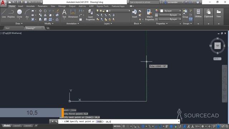229x129 pixels.
Task: Select the Line drawing tool
Action: [4, 14]
